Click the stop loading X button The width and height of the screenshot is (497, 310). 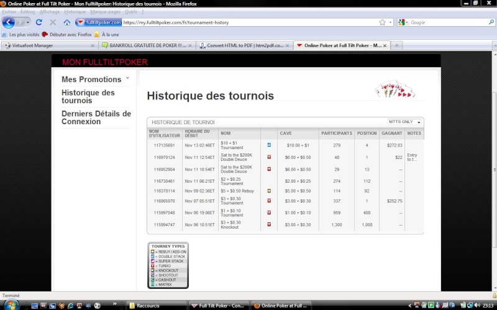pos(53,22)
